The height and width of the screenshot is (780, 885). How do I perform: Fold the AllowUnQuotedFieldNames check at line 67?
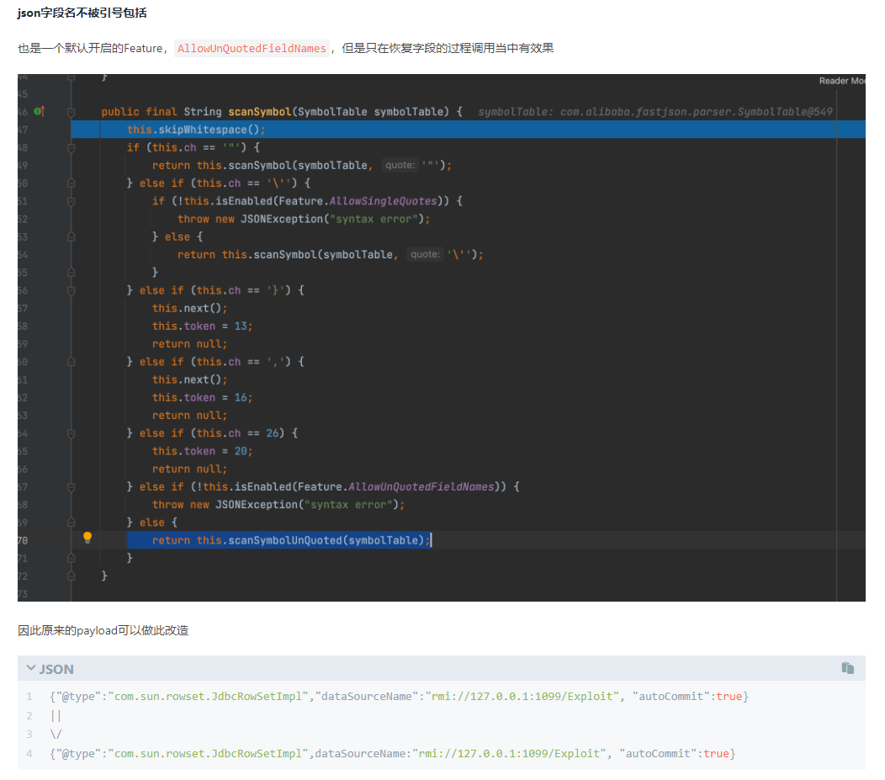point(72,487)
